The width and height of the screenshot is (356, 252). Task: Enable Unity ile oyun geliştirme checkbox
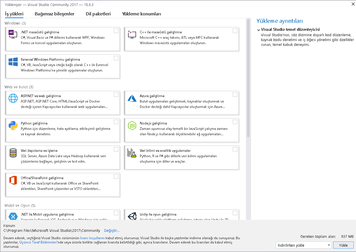point(235,213)
